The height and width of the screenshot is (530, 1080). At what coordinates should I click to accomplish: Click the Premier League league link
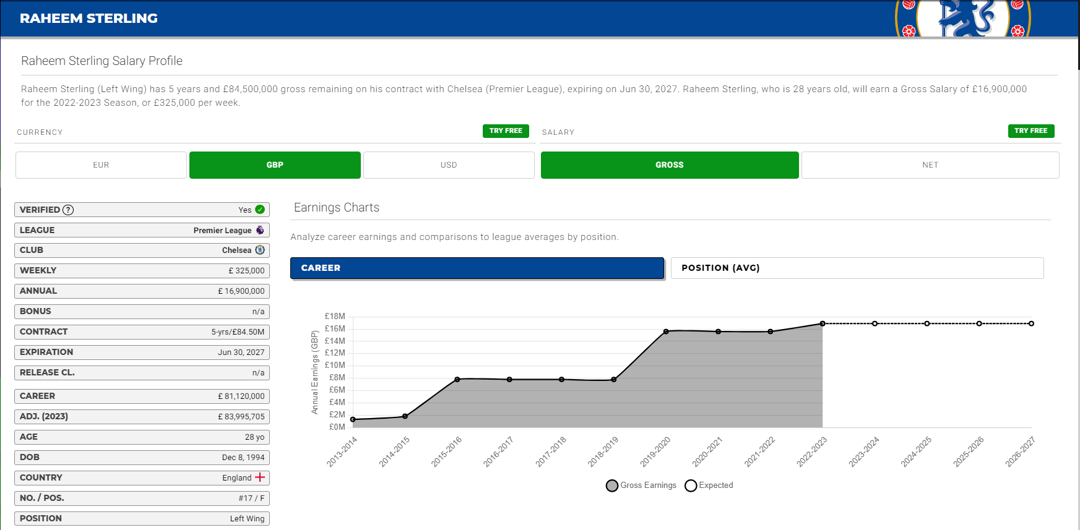point(222,230)
